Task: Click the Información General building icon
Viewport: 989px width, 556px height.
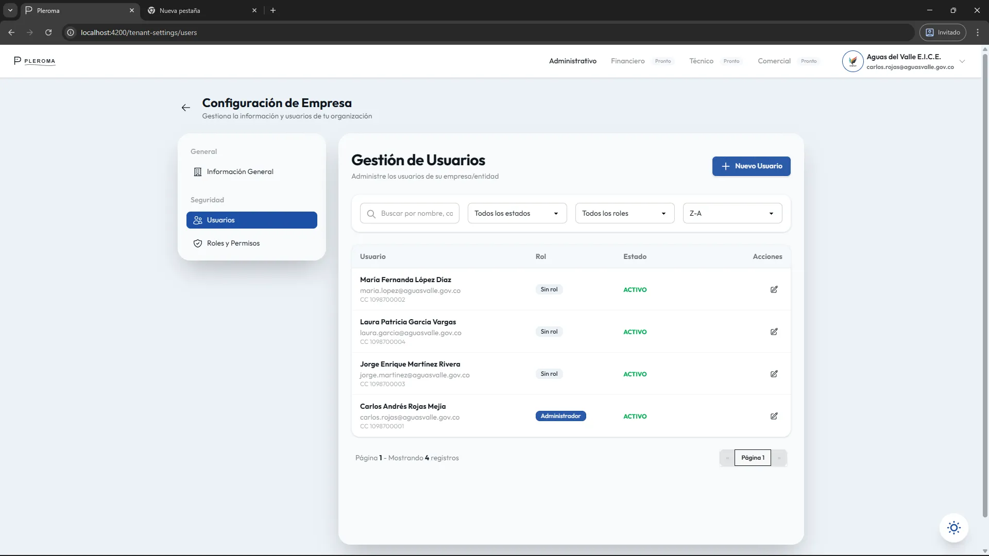Action: coord(198,172)
